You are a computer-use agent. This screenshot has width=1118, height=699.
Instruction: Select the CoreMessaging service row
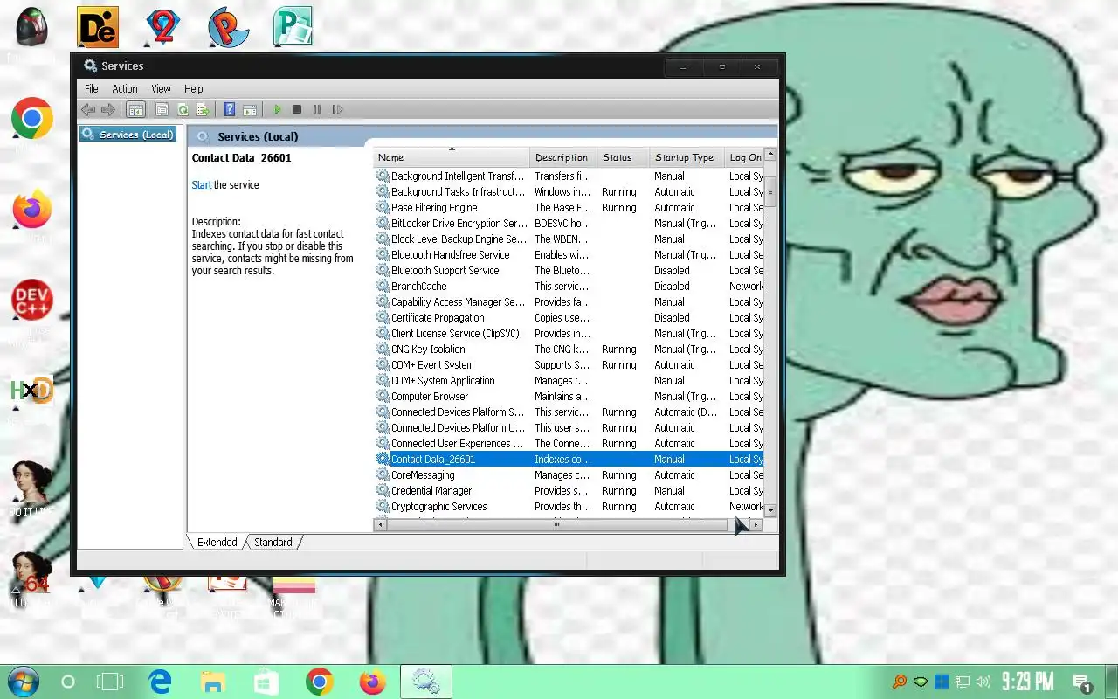tap(569, 475)
